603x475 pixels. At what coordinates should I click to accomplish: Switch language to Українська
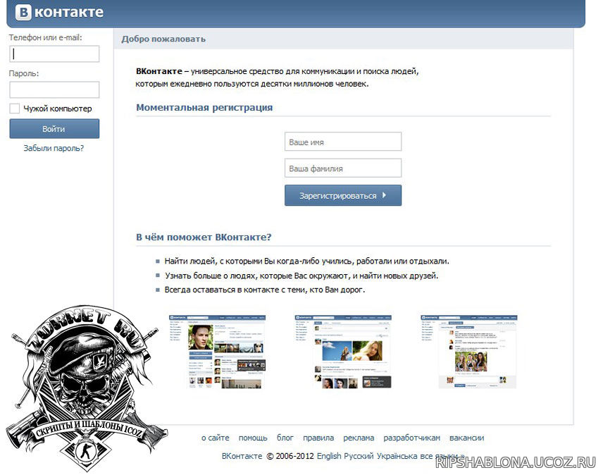397,456
